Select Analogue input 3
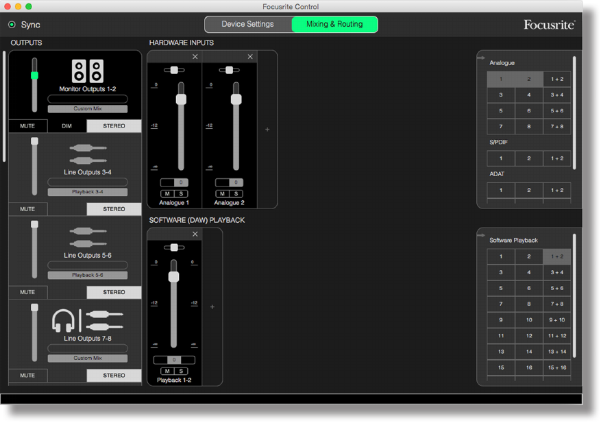Screen dimensions: 601x423 coord(501,95)
